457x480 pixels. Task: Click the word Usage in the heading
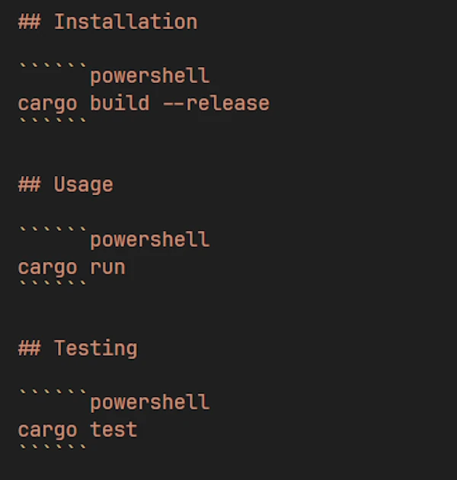(83, 185)
